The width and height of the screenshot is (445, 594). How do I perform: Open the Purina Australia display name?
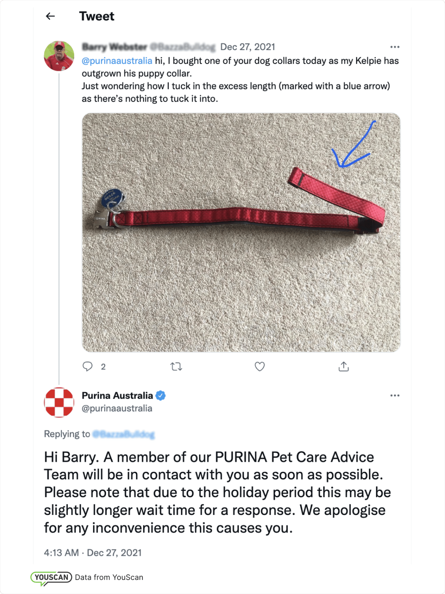[117, 396]
